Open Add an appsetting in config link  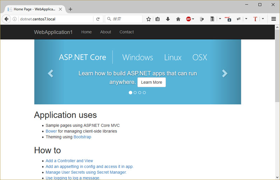(90, 166)
